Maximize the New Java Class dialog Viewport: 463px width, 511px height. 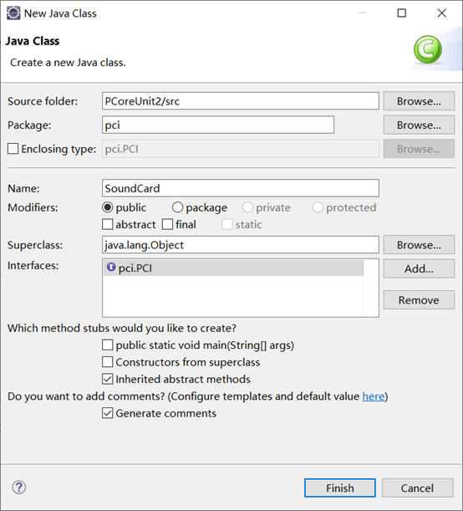(402, 13)
